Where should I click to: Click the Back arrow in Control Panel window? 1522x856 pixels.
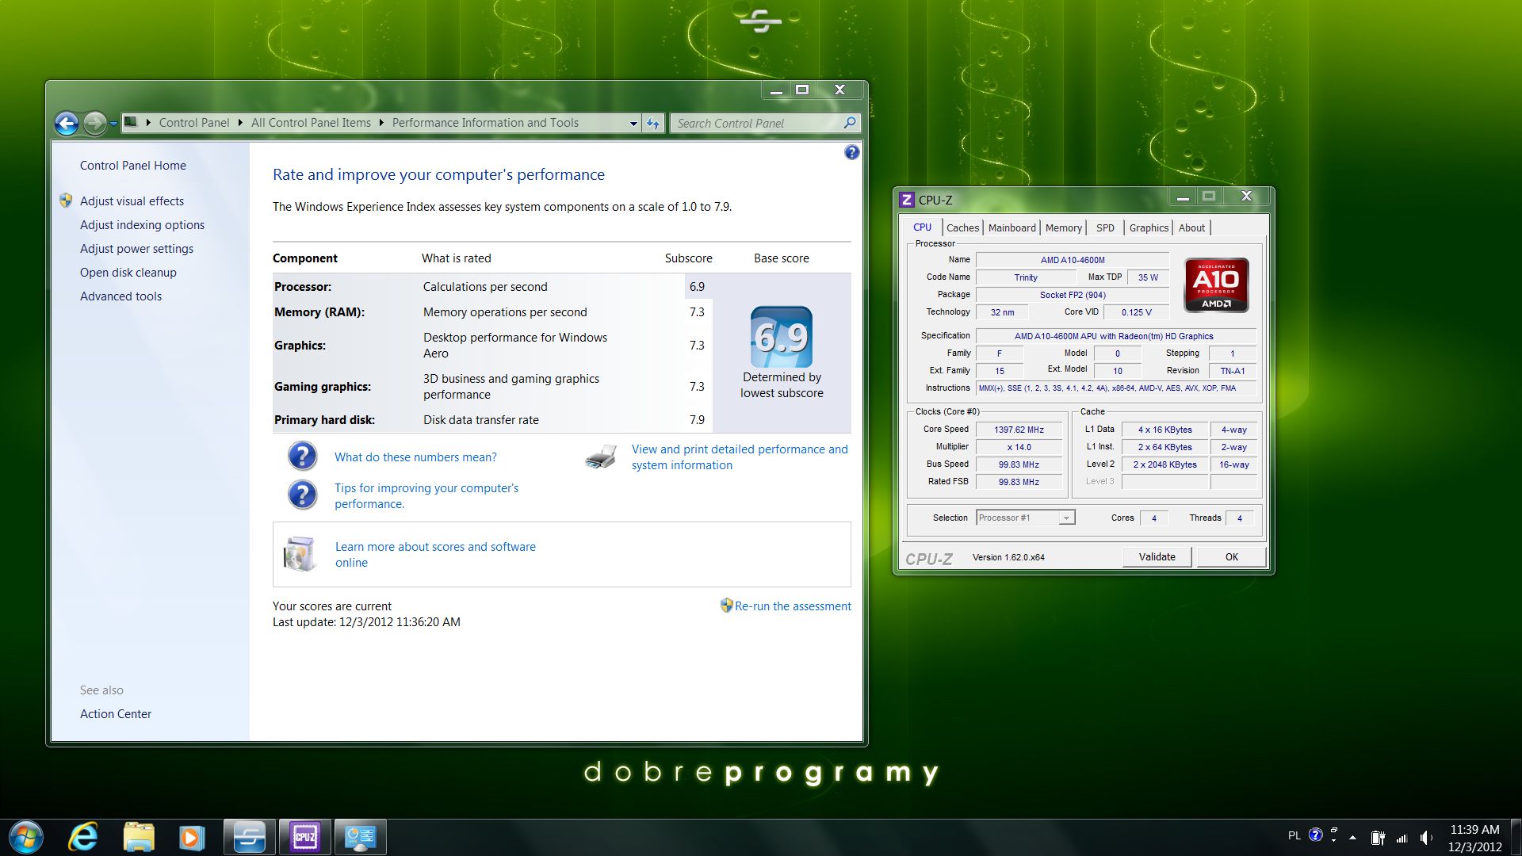pyautogui.click(x=67, y=123)
